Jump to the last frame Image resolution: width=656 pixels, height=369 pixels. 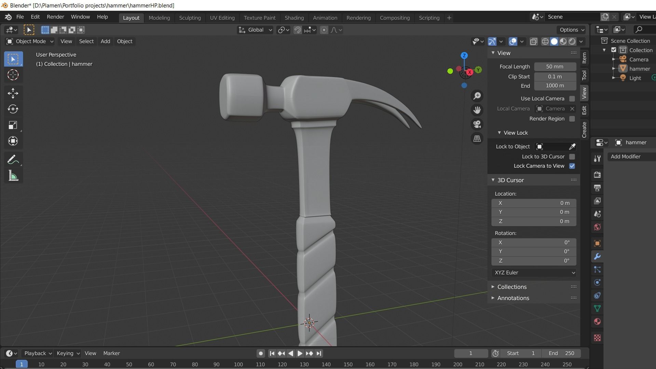point(319,353)
